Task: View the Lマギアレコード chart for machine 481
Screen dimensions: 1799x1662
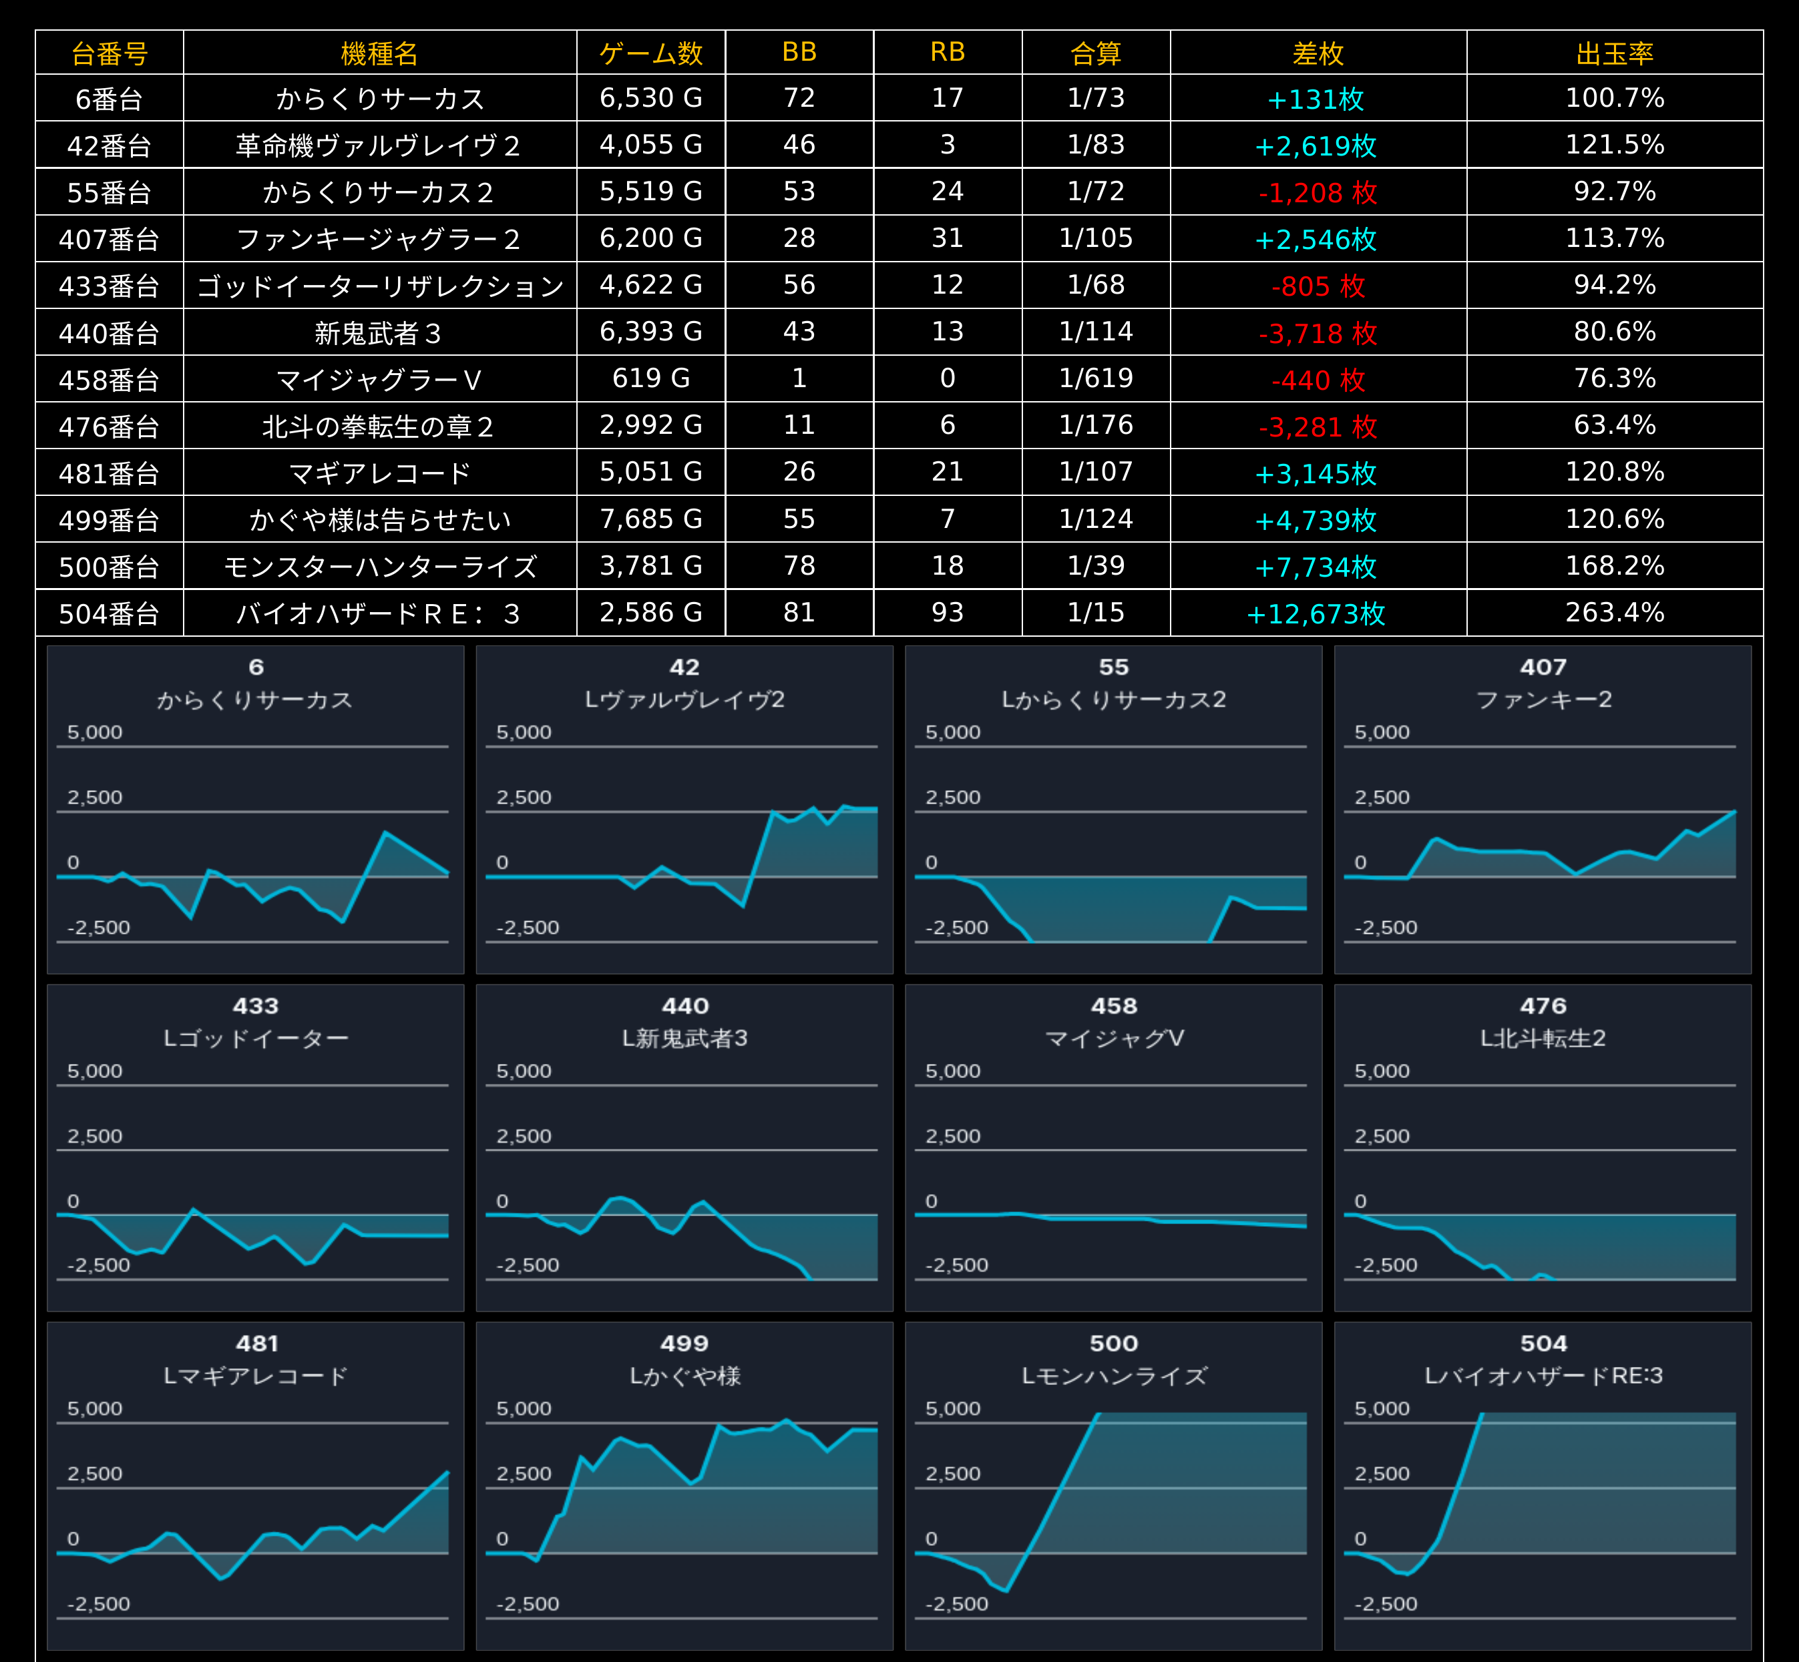Action: coord(256,1486)
